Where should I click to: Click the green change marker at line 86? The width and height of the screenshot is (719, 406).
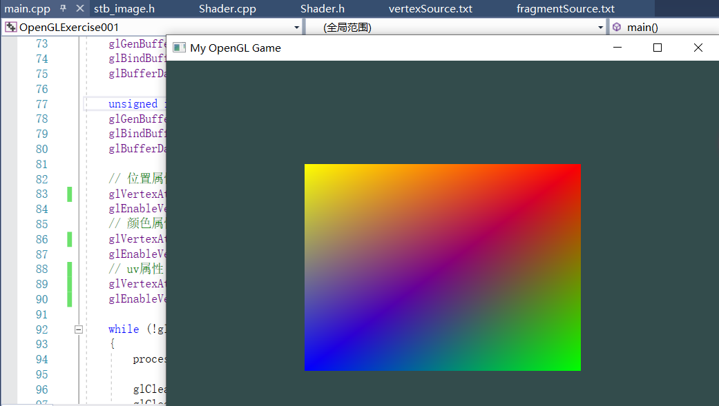point(70,239)
